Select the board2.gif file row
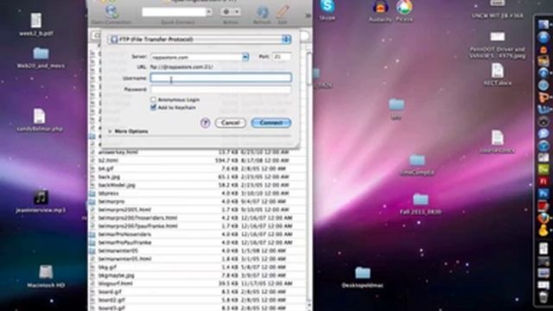 198,300
